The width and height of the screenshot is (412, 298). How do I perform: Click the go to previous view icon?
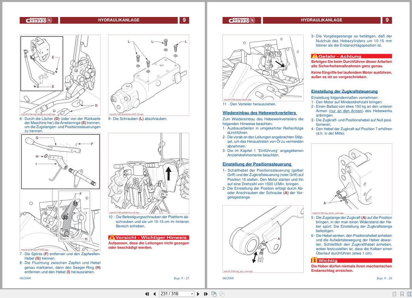coord(214,294)
